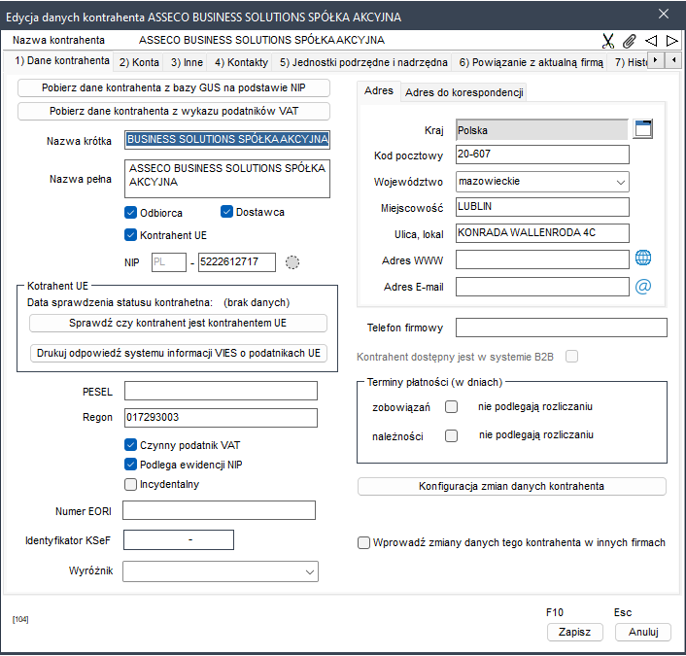Switch to the 2) Konta tab
Screen dimensions: 686x656
point(139,62)
